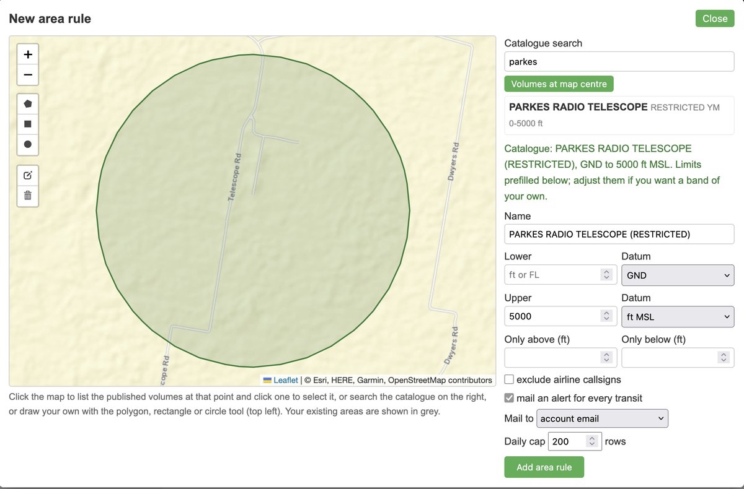
Task: Select PARKES RADIO TELESCOPE catalogue result
Action: pos(619,115)
